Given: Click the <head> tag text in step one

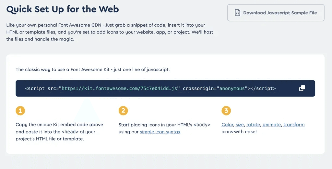Looking at the screenshot, I should 70,132.
